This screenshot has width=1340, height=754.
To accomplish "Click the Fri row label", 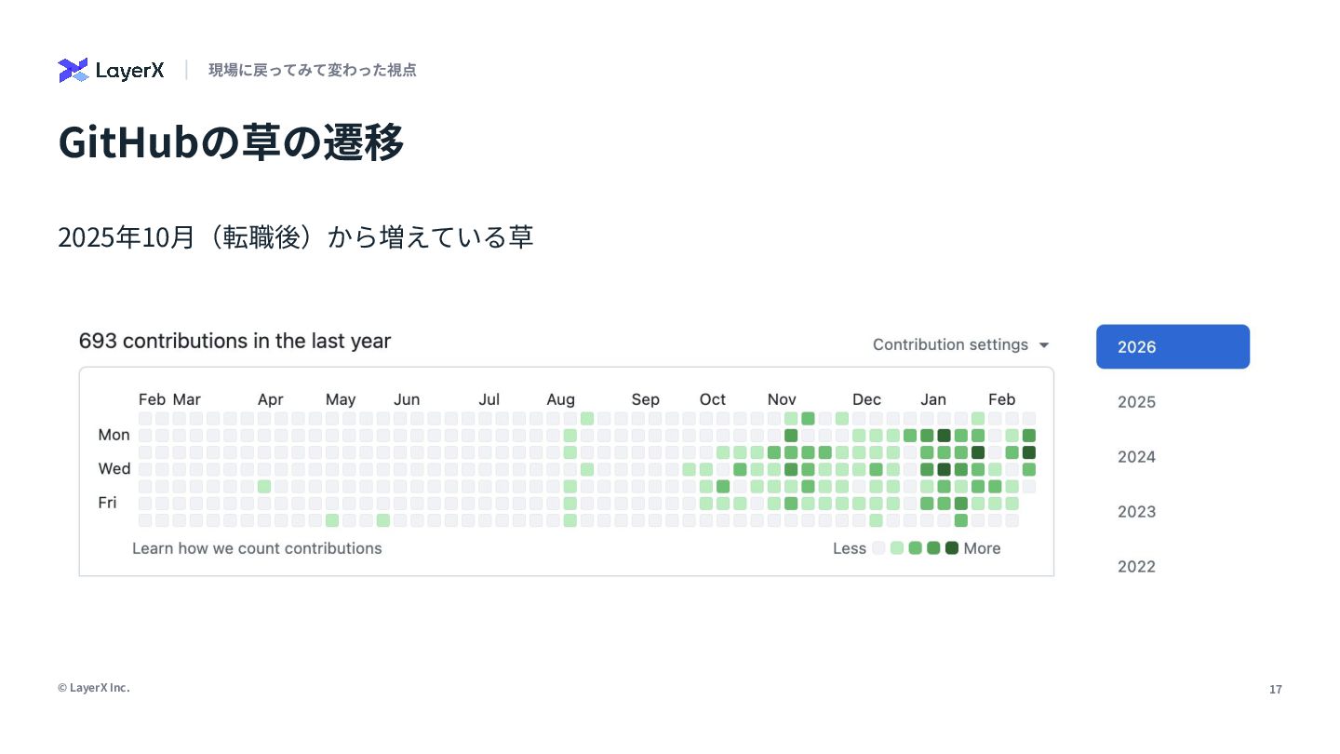I will pyautogui.click(x=108, y=503).
